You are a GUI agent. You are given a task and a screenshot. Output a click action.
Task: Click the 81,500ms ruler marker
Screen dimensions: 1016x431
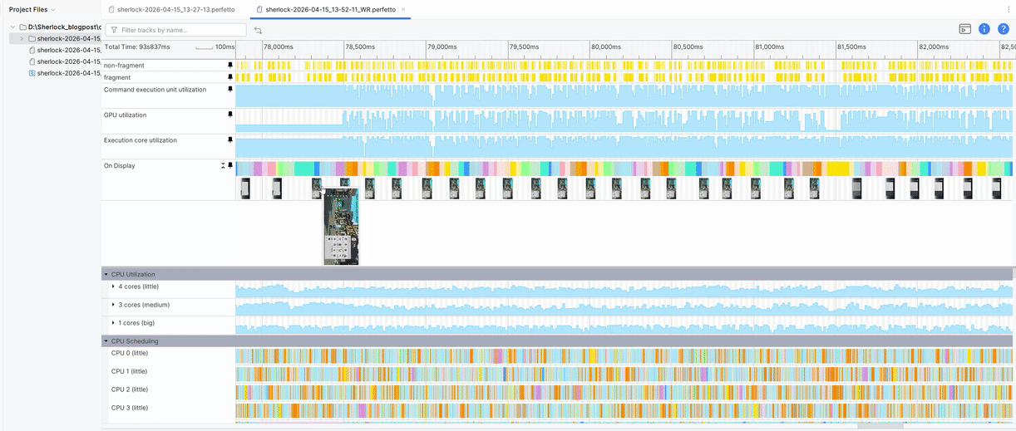pyautogui.click(x=852, y=47)
